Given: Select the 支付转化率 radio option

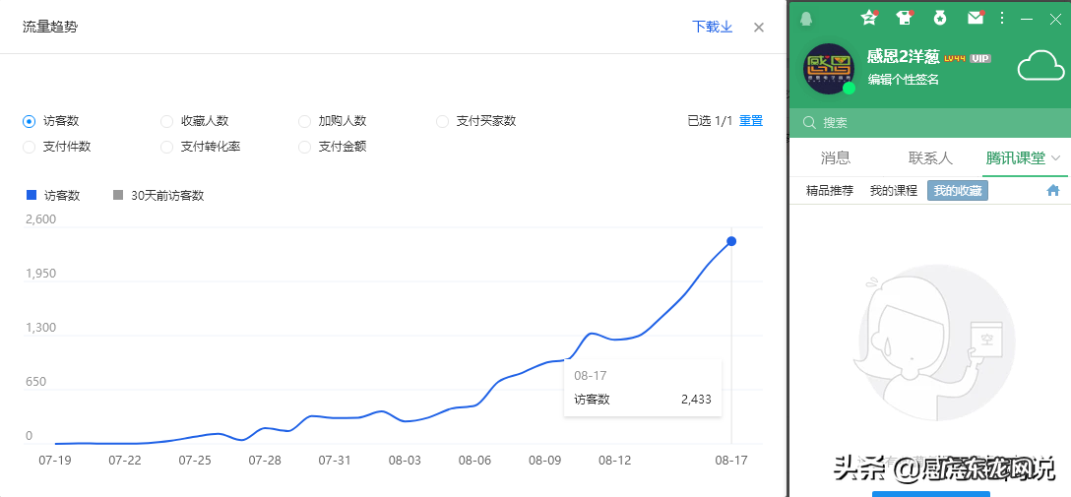Looking at the screenshot, I should coord(166,147).
